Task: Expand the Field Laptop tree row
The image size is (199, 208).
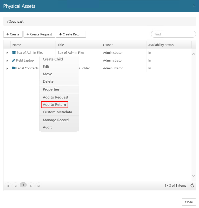Action: (x=7, y=61)
